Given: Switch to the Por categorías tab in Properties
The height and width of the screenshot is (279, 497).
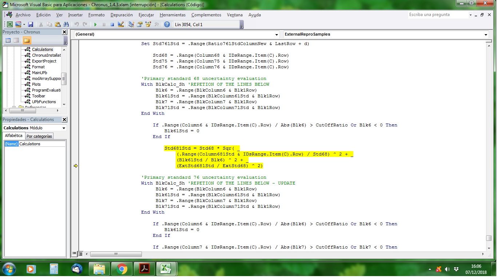Looking at the screenshot, I should coord(39,136).
